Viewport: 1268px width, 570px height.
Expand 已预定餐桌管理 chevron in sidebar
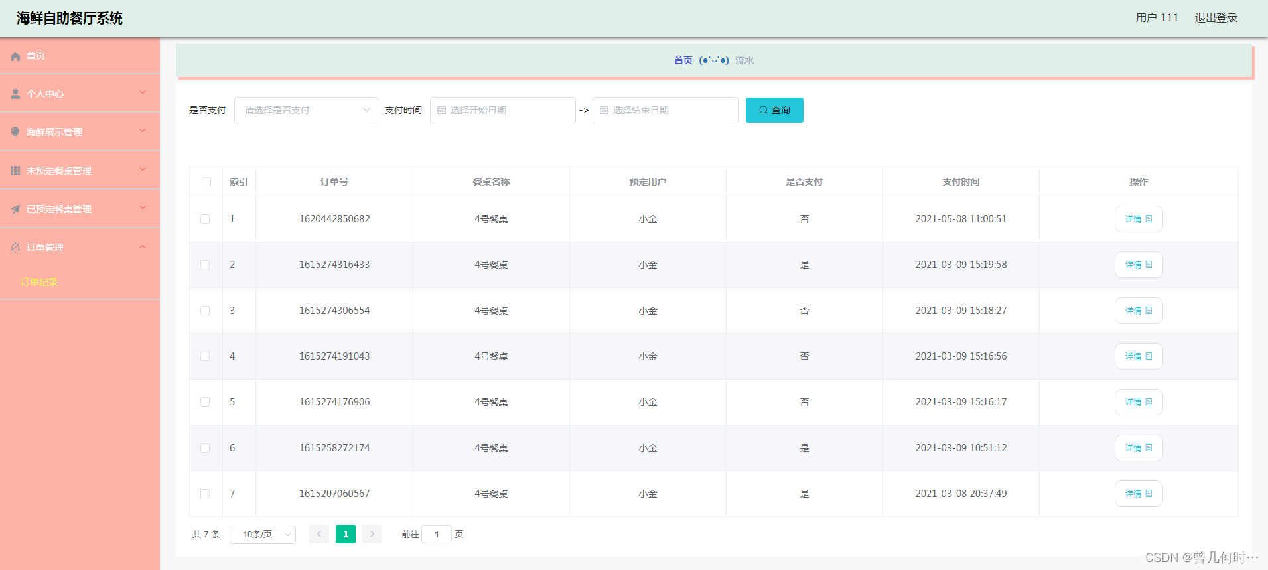pyautogui.click(x=143, y=208)
